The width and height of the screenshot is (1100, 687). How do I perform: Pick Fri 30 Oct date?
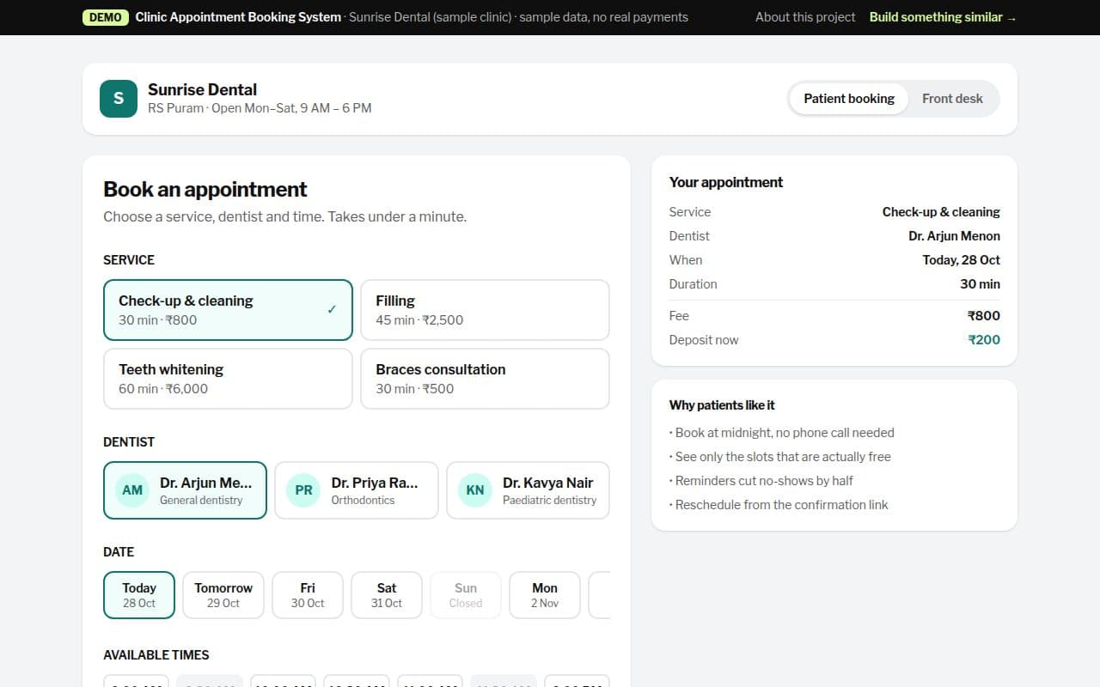(308, 595)
